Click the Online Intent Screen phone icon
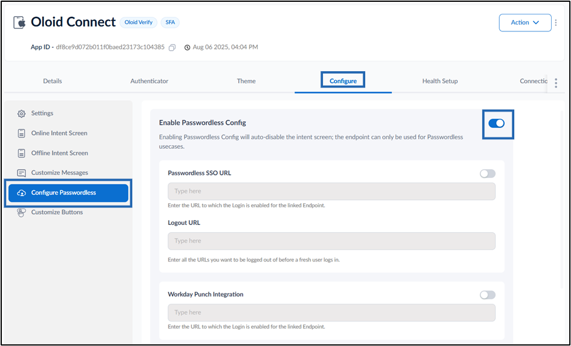Image resolution: width=571 pixels, height=346 pixels. click(22, 133)
